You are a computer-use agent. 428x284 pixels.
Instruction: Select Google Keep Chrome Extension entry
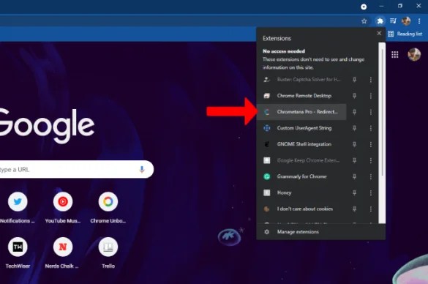[301, 160]
